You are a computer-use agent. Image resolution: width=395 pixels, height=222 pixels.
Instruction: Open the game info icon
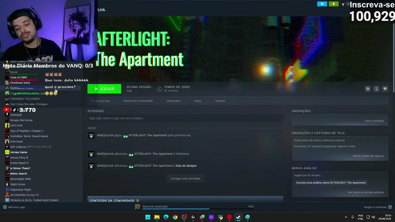376,89
